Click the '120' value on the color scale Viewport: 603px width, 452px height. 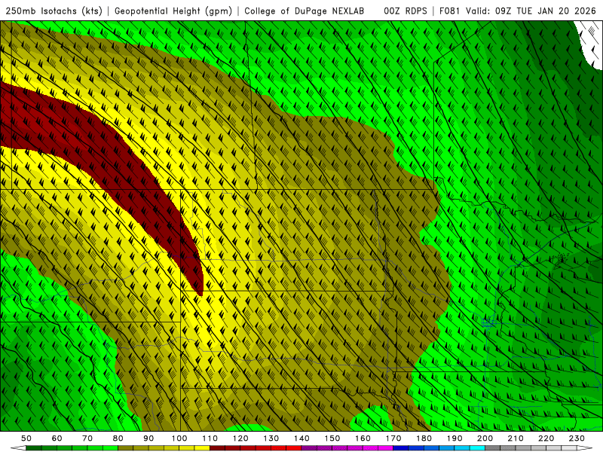click(240, 438)
